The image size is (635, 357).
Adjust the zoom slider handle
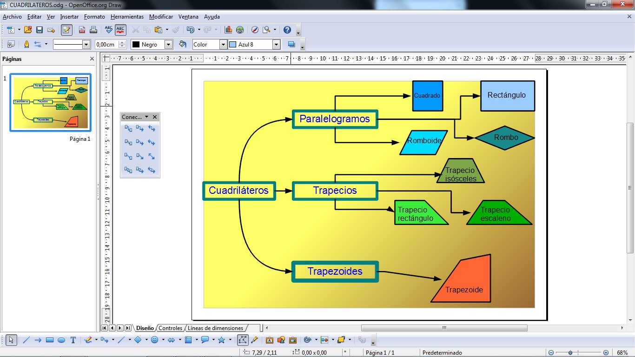pyautogui.click(x=570, y=353)
